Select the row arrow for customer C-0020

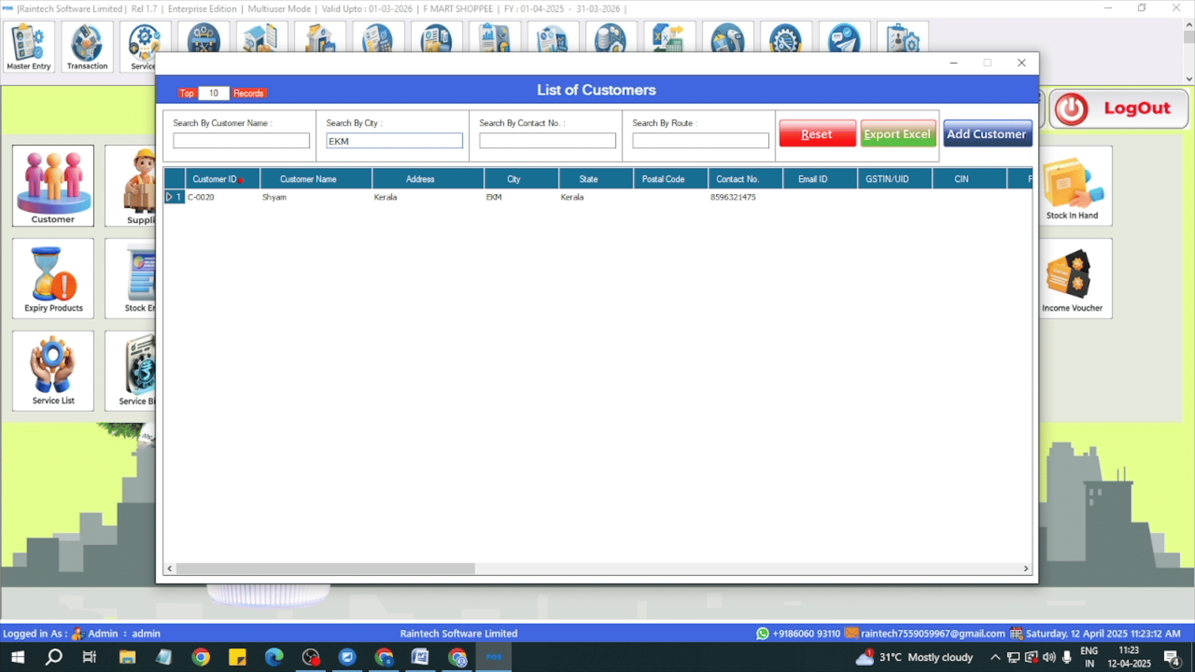coord(169,197)
